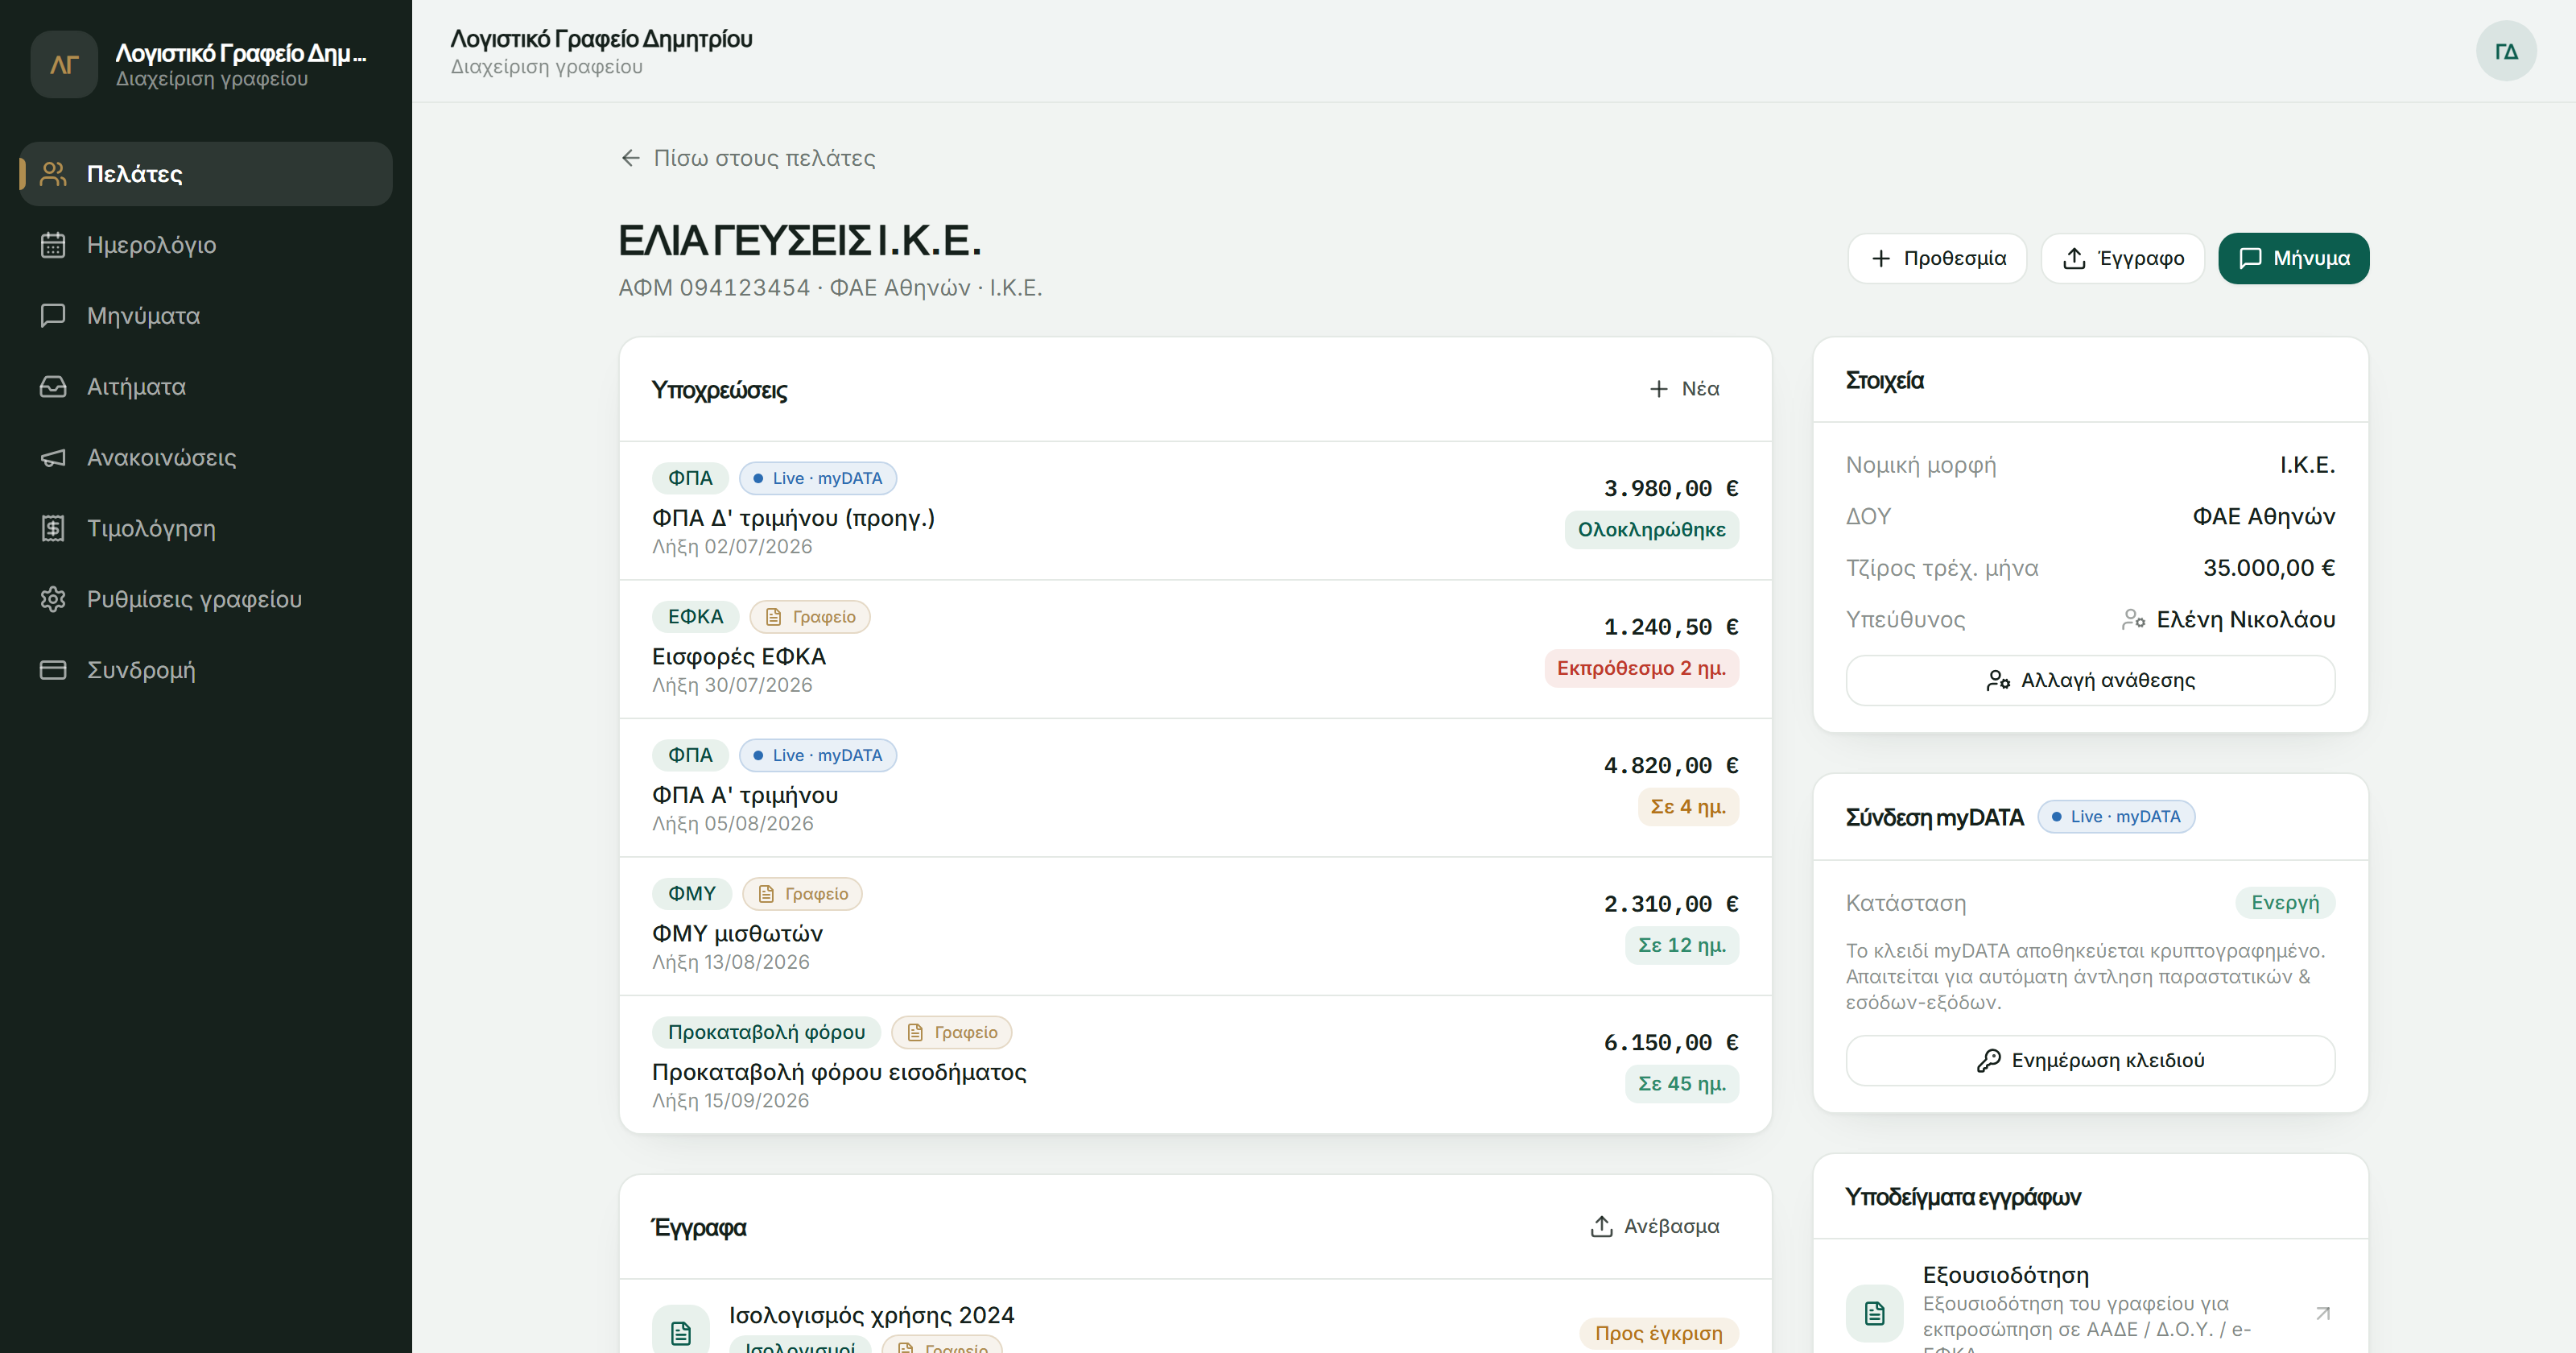This screenshot has height=1353, width=2576.
Task: Click the back arrow icon to clients
Action: pos(630,158)
